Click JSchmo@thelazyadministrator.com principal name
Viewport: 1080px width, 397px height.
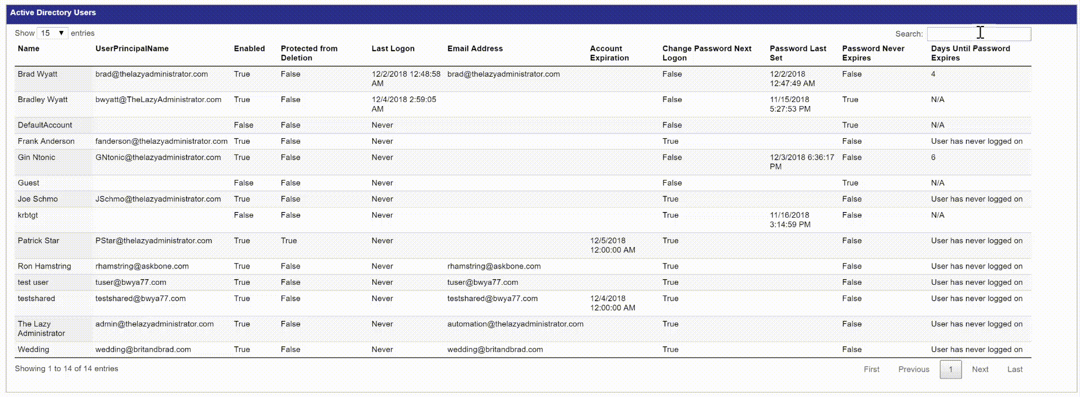[x=158, y=199]
